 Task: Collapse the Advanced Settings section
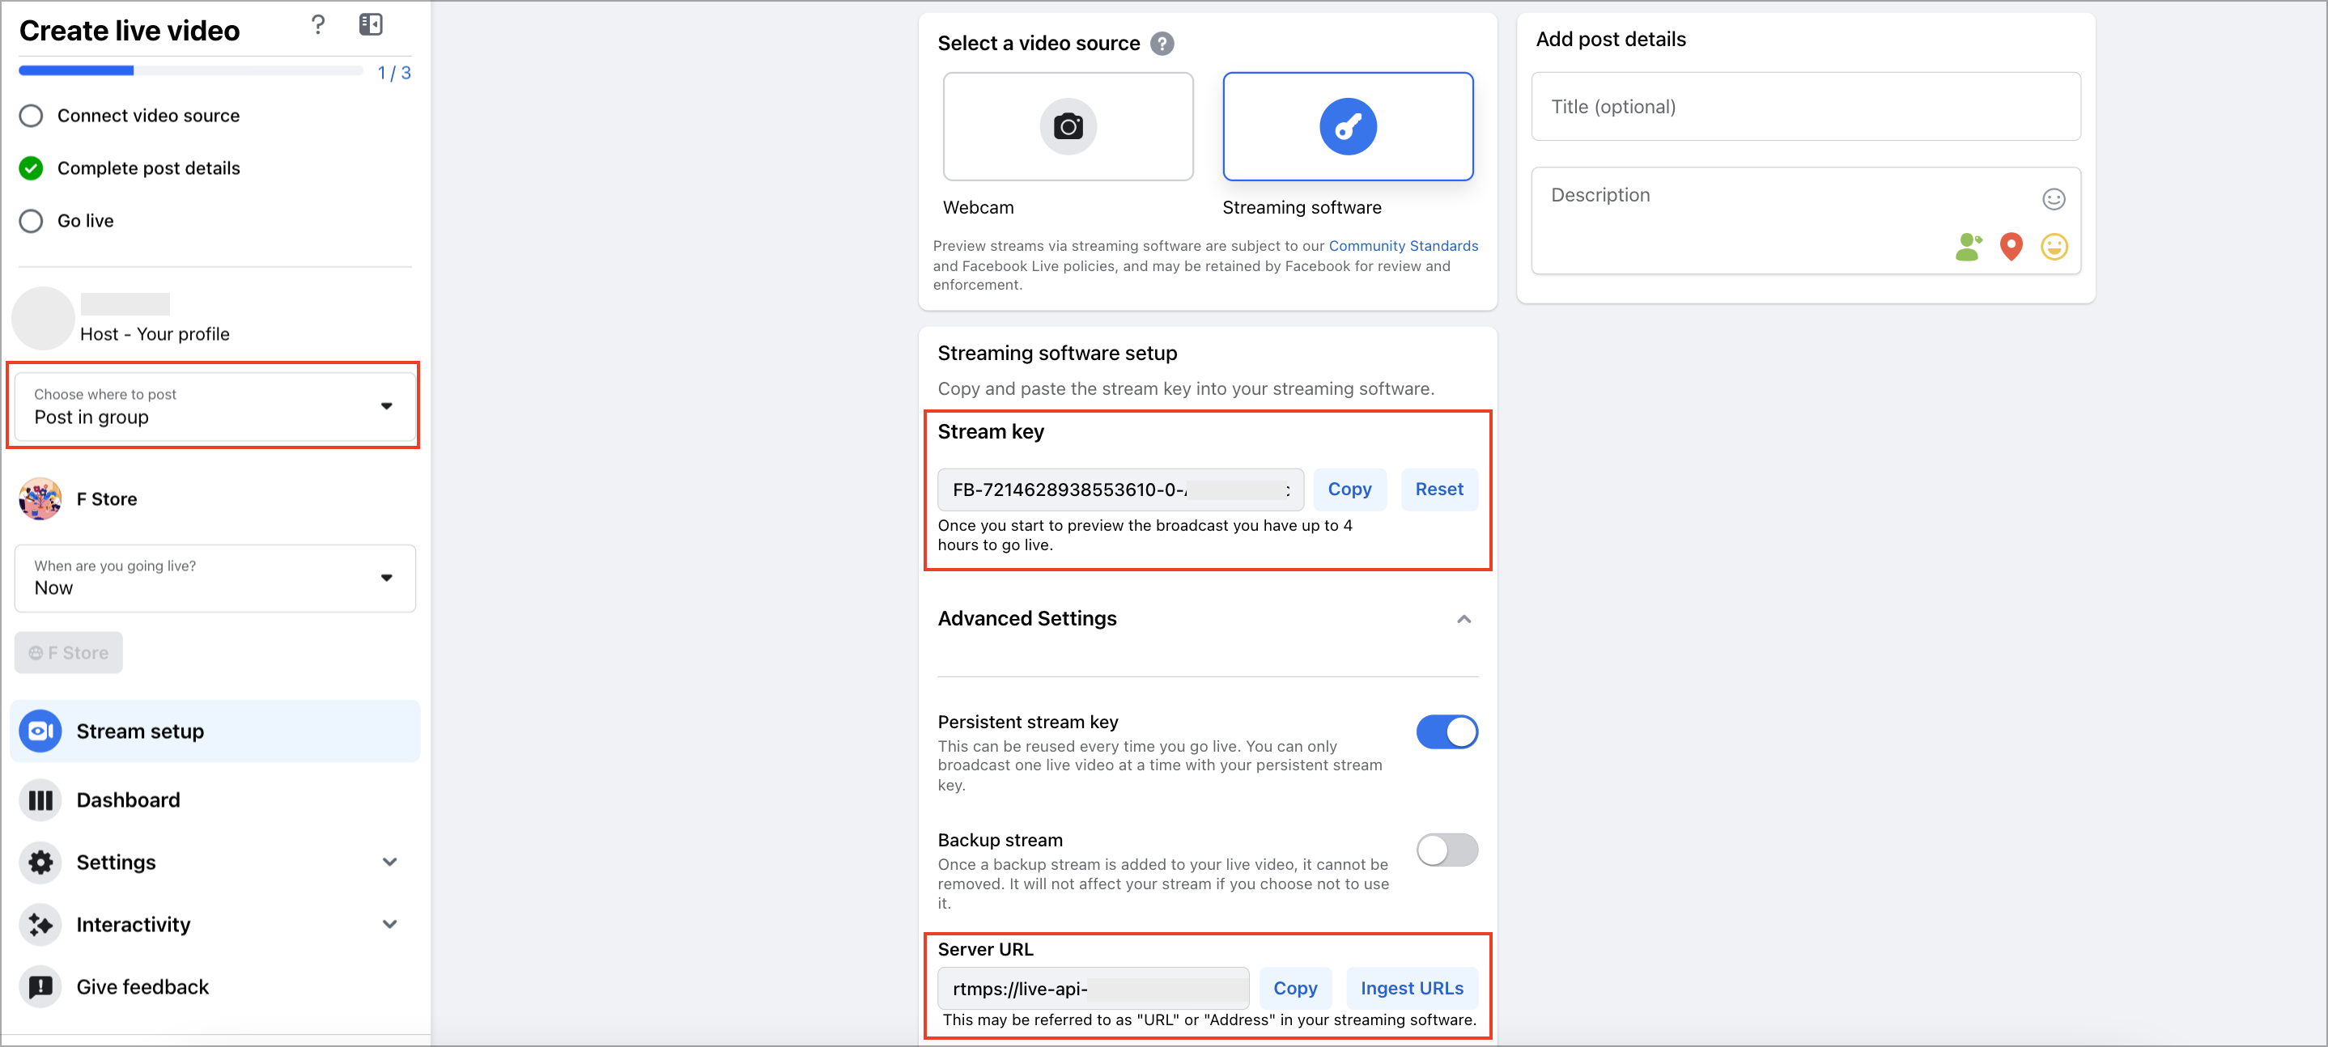click(x=1464, y=619)
